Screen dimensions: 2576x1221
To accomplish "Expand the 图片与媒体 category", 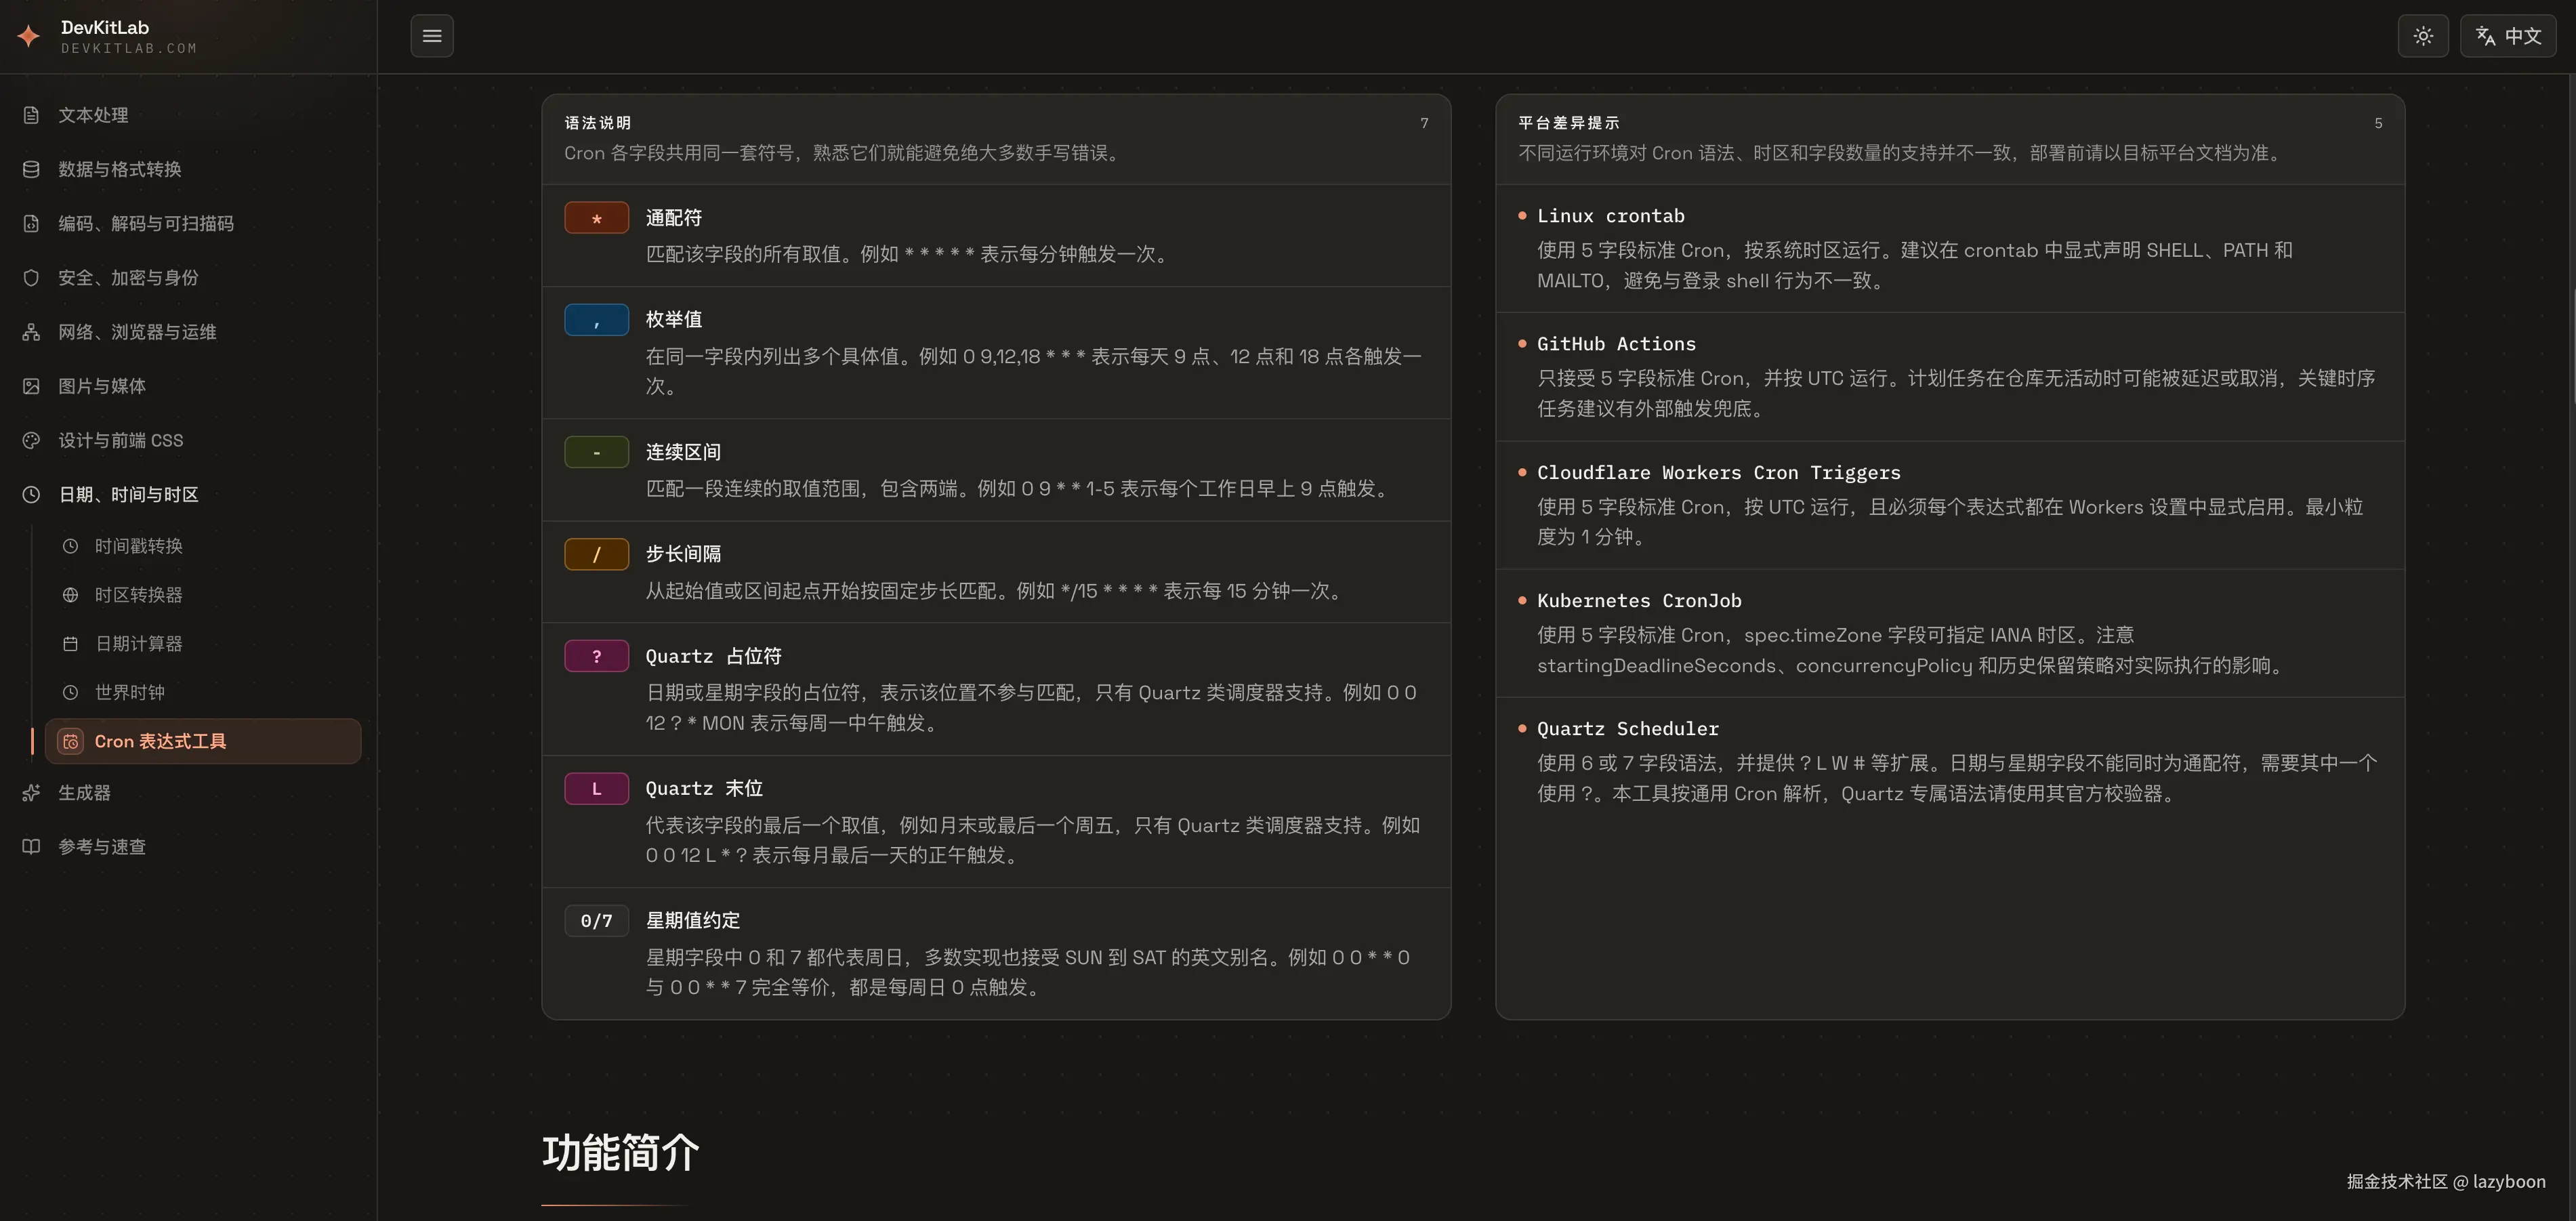I will pyautogui.click(x=188, y=386).
